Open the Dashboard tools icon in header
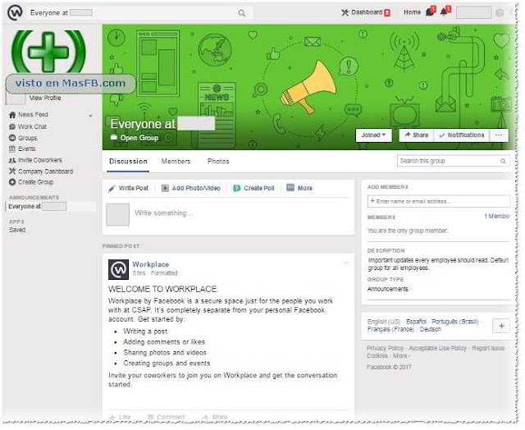525x430 pixels. click(x=345, y=13)
